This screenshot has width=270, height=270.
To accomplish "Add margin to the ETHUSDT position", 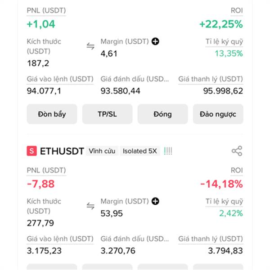I will (x=155, y=201).
